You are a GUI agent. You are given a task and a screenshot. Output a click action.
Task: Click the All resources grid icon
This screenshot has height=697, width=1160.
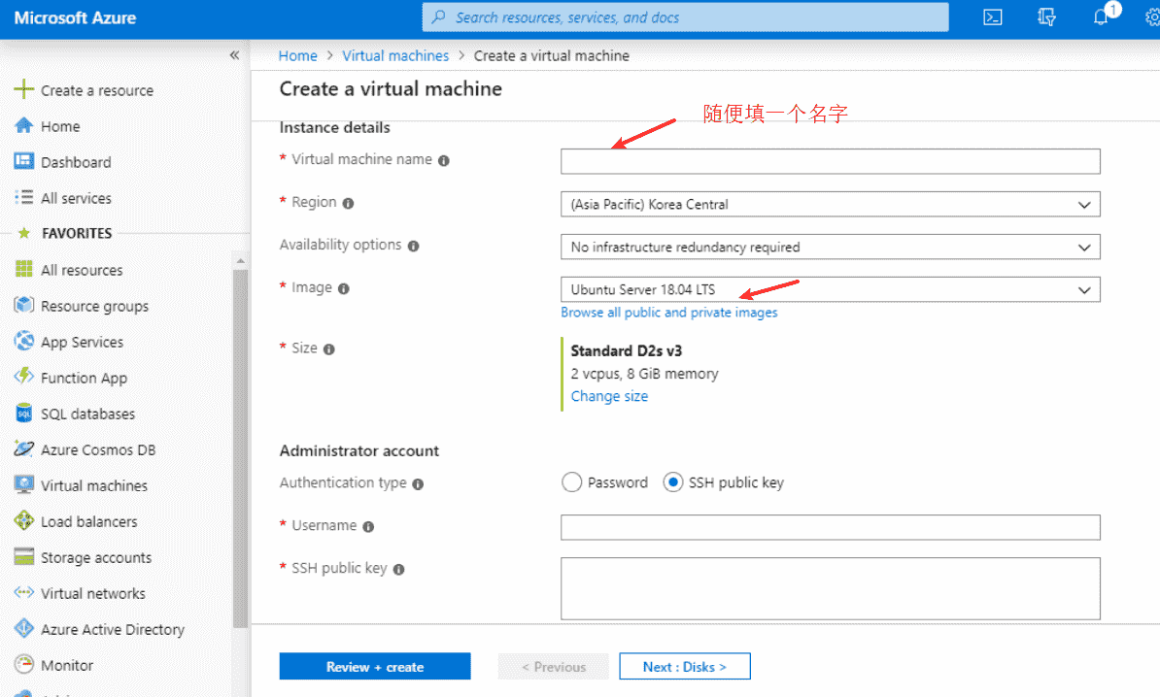pyautogui.click(x=23, y=269)
